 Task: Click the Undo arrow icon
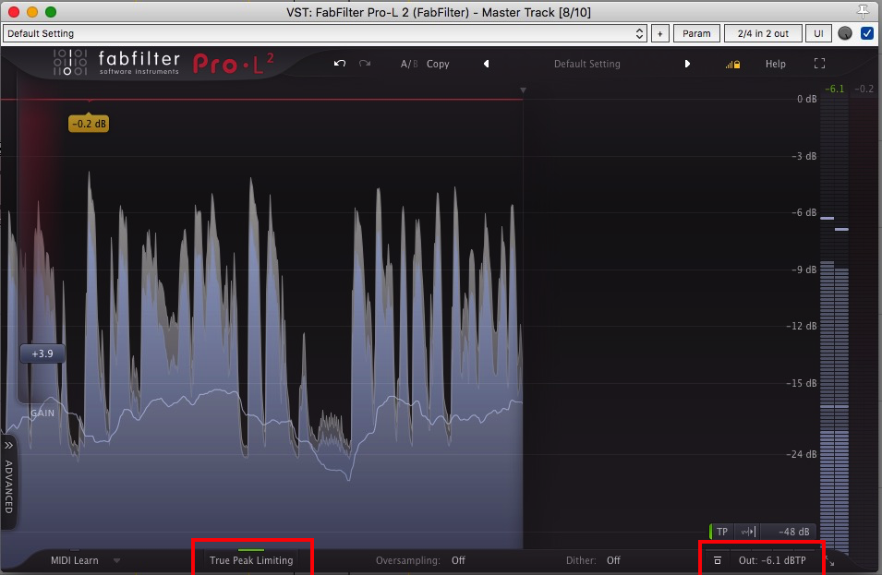click(x=339, y=64)
